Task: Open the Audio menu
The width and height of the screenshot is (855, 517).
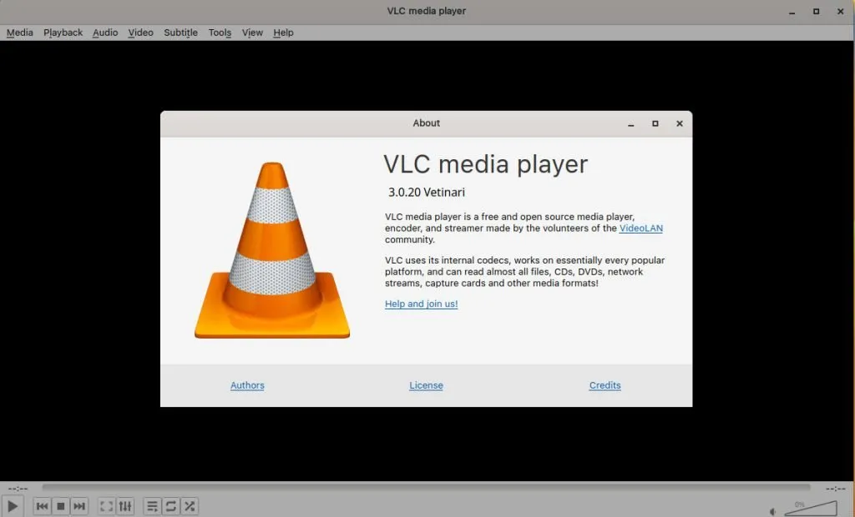Action: point(105,33)
